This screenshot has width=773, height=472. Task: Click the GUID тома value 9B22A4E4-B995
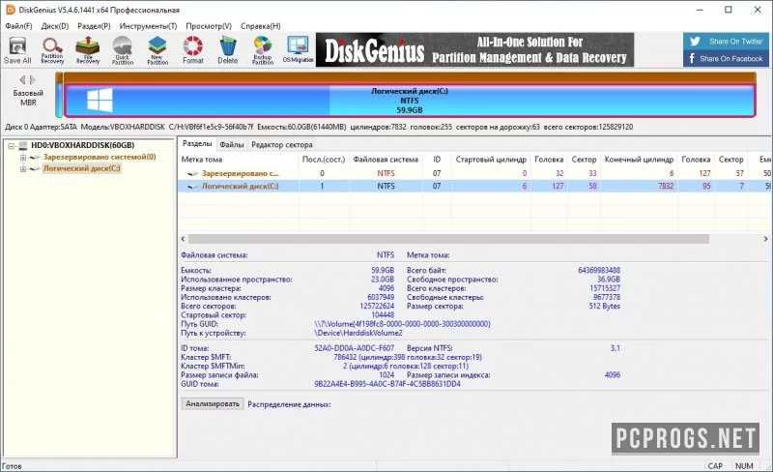click(387, 384)
